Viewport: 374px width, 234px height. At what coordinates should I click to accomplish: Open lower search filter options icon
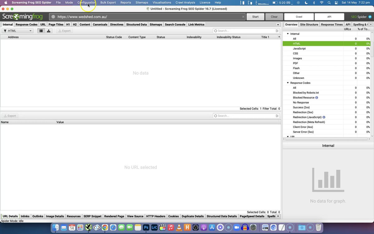tap(277, 116)
